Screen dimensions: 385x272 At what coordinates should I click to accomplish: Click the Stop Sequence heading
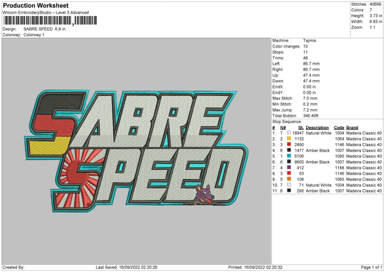[286, 121]
